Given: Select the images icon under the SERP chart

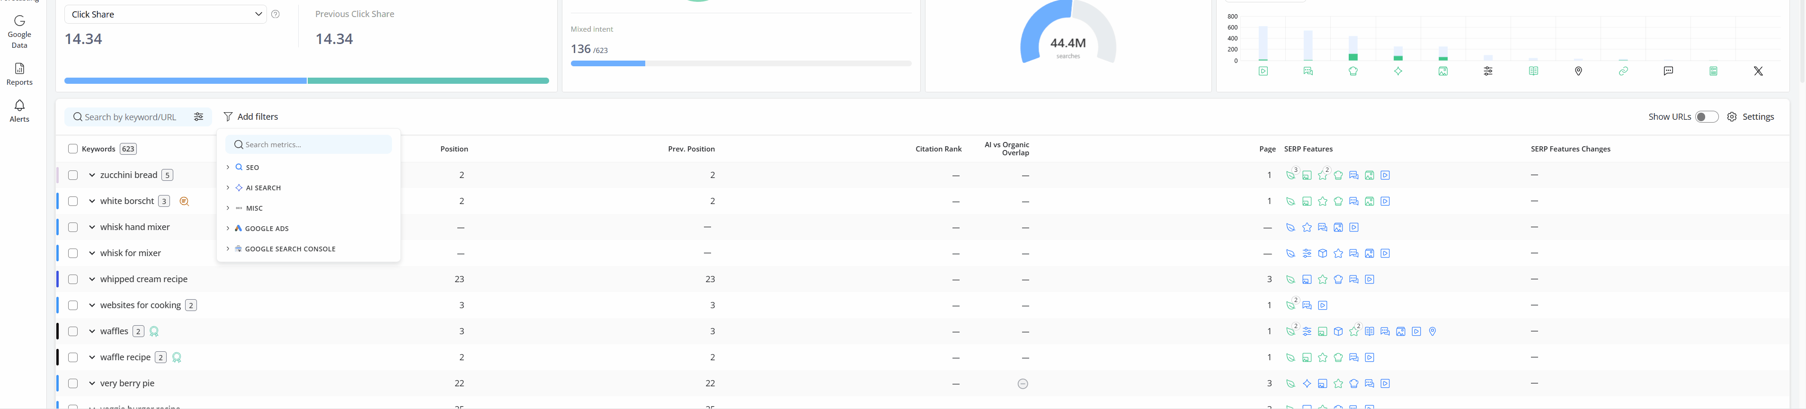Looking at the screenshot, I should (1443, 71).
